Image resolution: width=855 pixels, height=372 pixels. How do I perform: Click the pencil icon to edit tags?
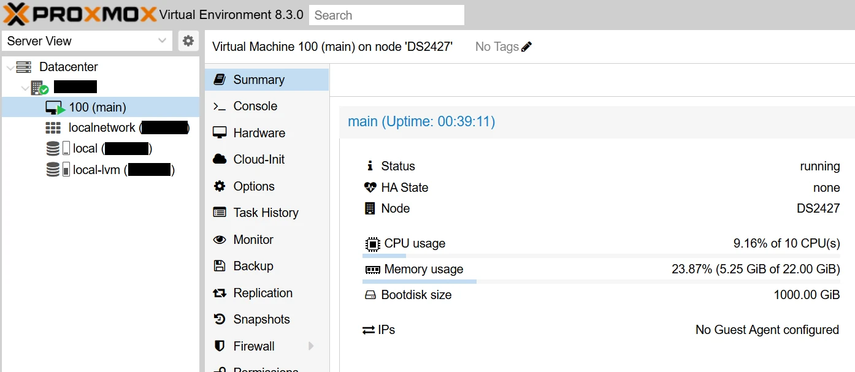pos(526,47)
